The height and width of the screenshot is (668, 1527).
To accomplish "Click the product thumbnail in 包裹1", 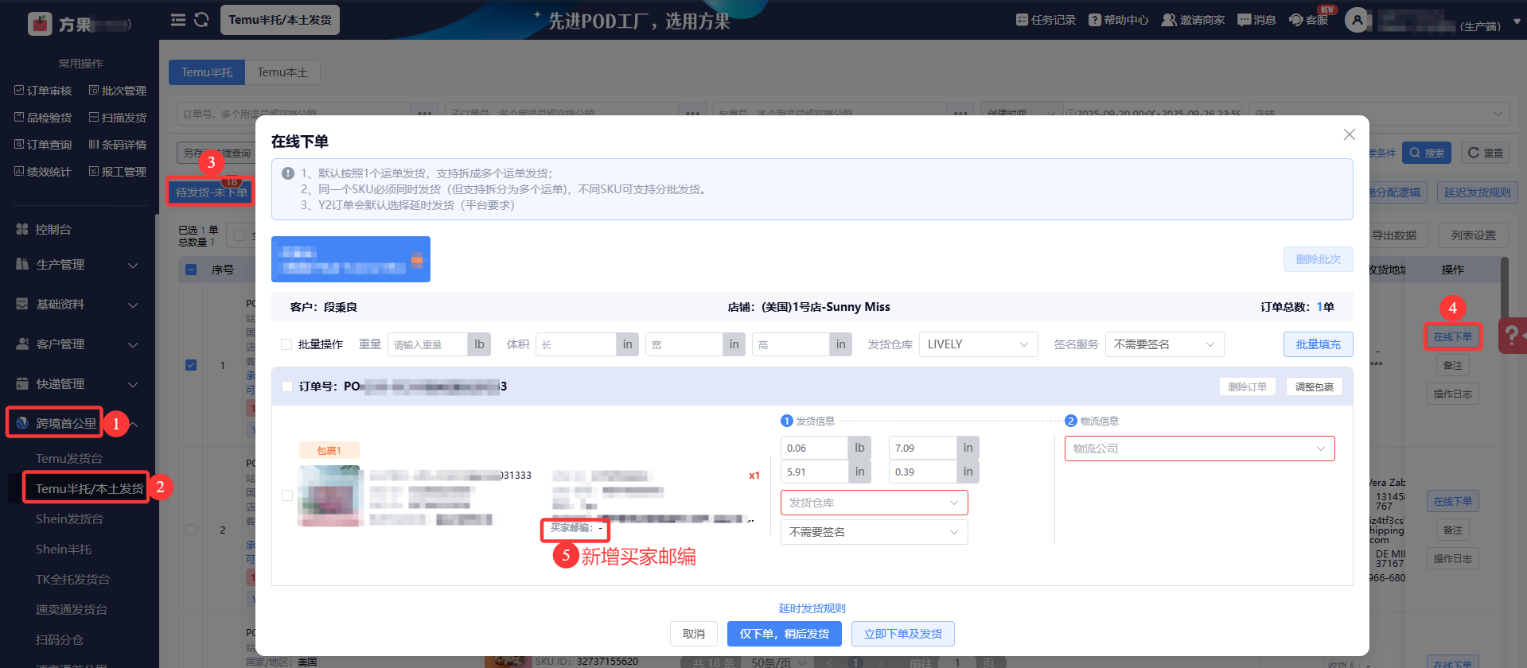I will [330, 495].
